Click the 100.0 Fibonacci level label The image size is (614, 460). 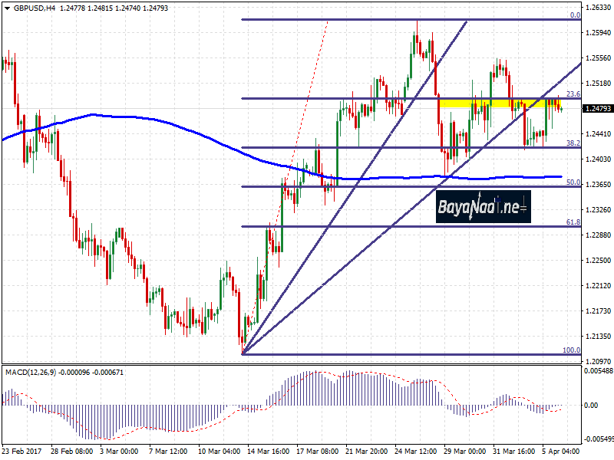click(571, 350)
